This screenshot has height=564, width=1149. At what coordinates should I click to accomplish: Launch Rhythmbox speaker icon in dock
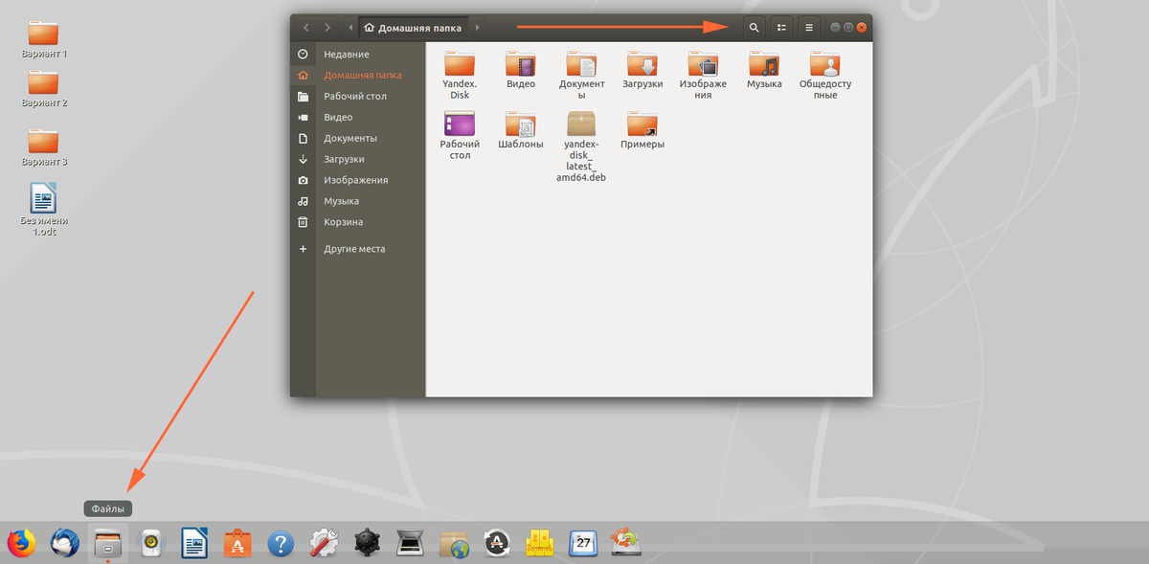(150, 543)
